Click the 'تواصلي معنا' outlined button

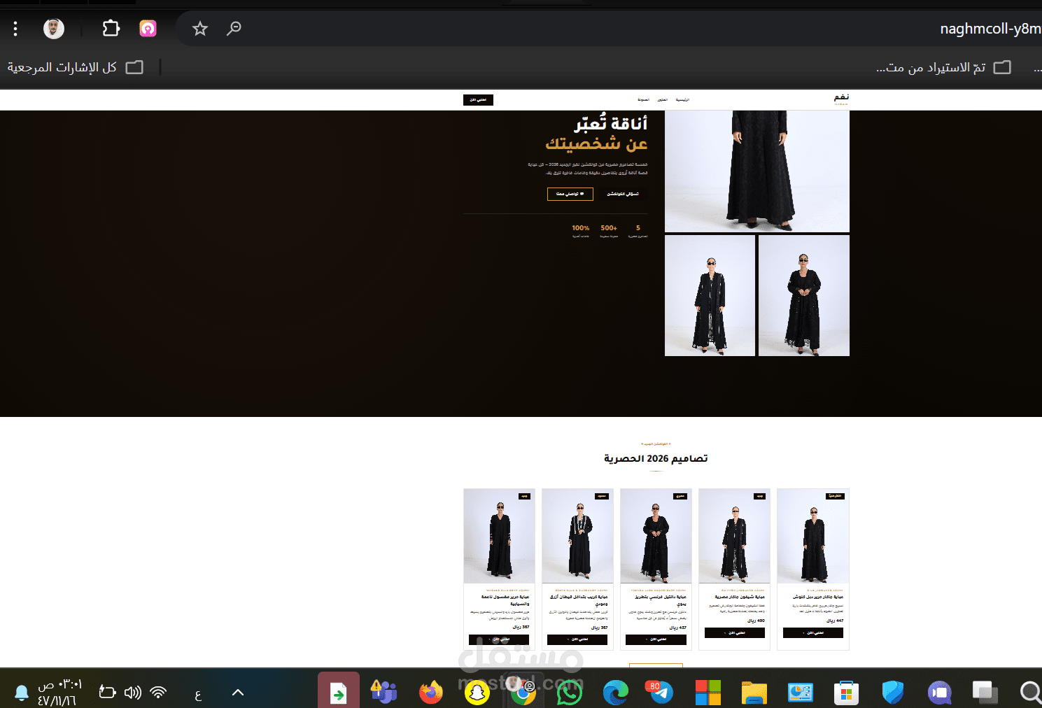[570, 194]
